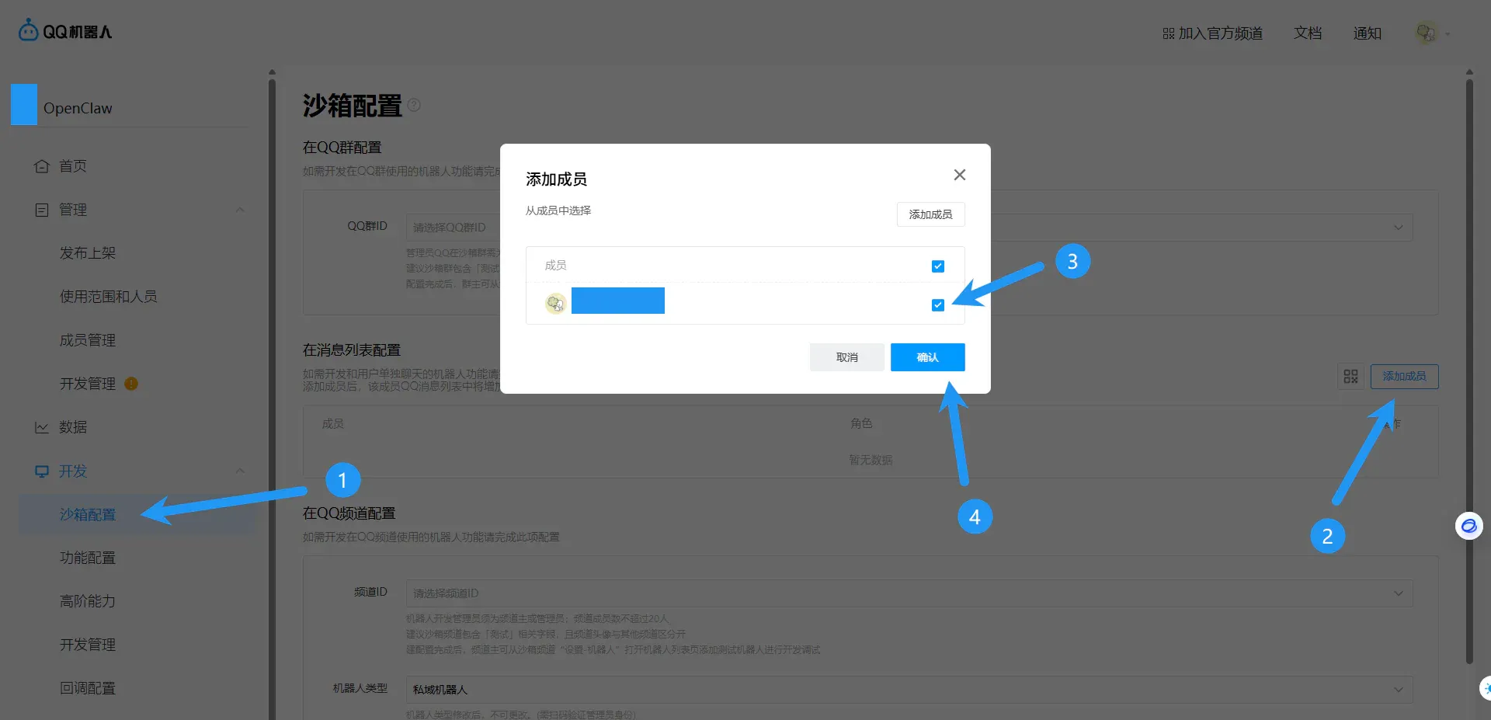Go to 成员管理 in the sidebar

[x=88, y=340]
